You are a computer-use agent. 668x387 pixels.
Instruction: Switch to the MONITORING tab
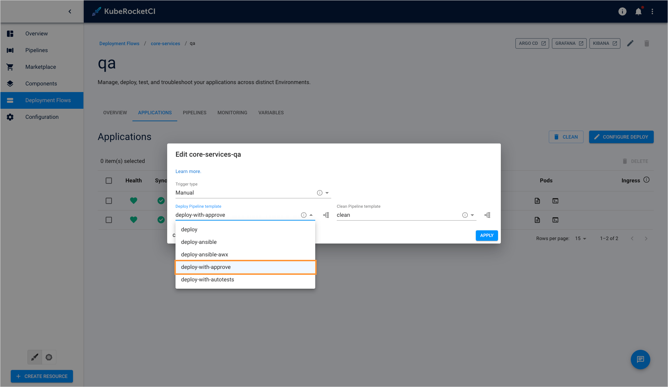(232, 113)
